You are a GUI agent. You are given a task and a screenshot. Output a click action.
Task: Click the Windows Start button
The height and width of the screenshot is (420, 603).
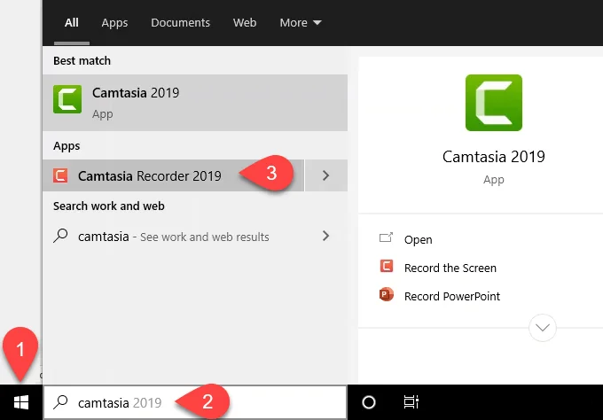pyautogui.click(x=20, y=402)
